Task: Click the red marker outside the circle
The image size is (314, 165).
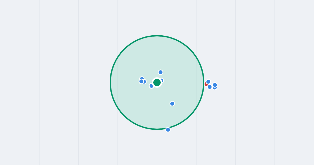Action: point(206,84)
